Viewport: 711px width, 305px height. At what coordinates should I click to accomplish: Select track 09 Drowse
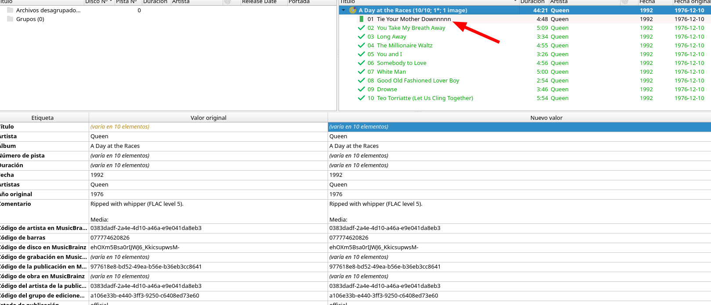pos(525,89)
